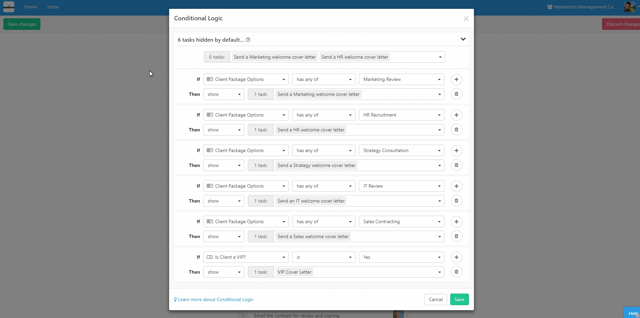Delete the HR Recruitment rule
This screenshot has width=640, height=318.
click(456, 130)
